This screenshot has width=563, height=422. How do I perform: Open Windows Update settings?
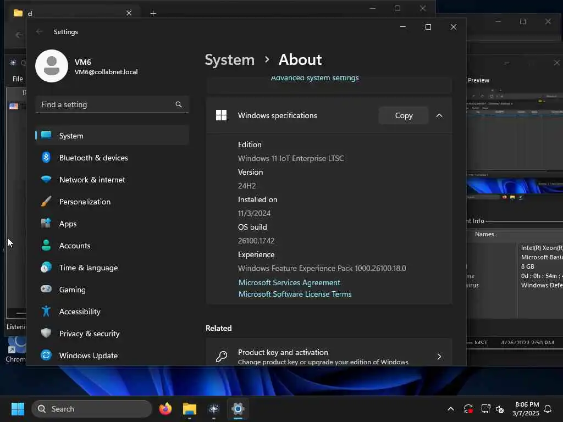[x=112, y=356]
